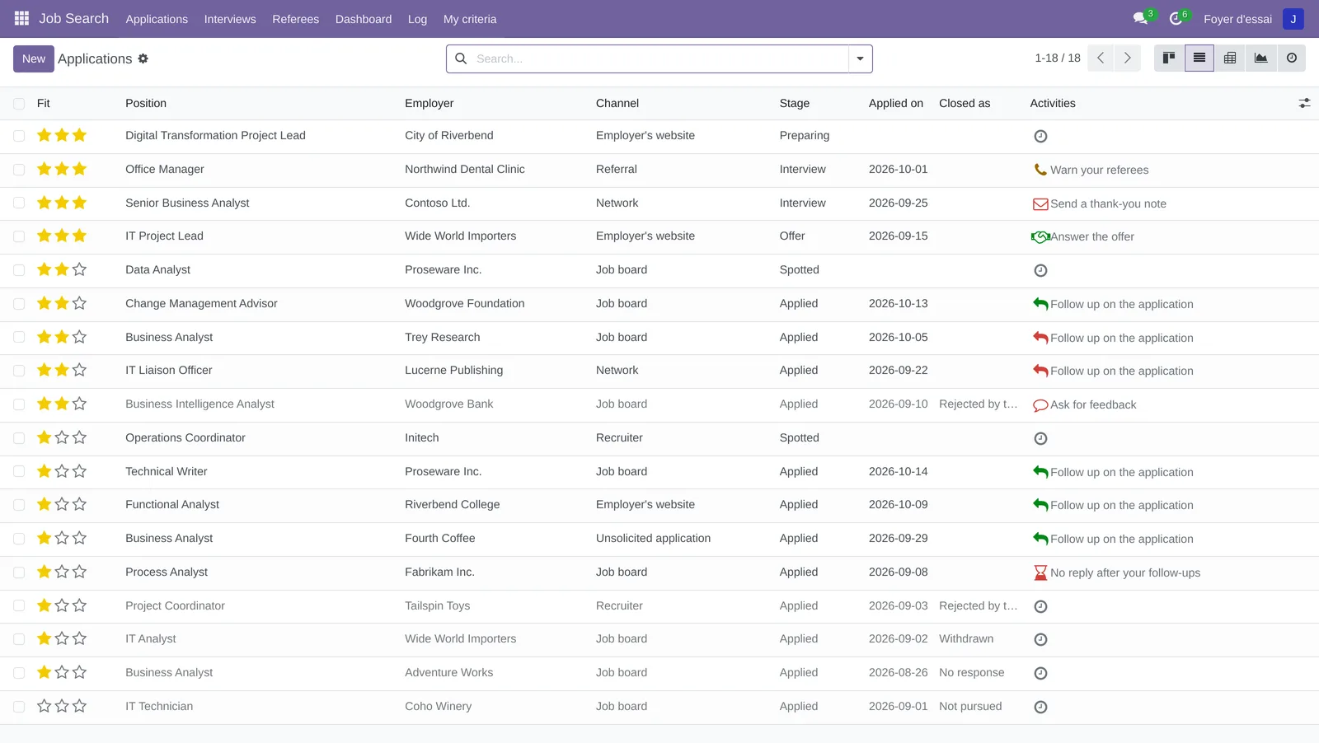The width and height of the screenshot is (1319, 743).
Task: Switch to list view
Action: coord(1199,58)
